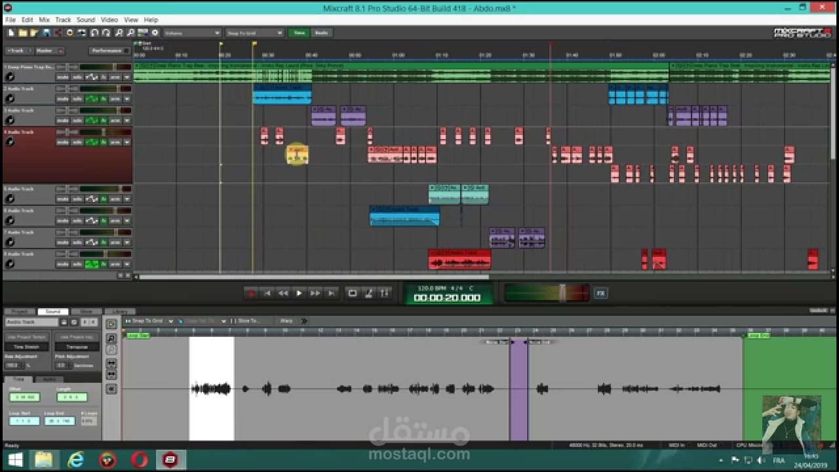Expand sound editor toolbar overflow chevron
The width and height of the screenshot is (839, 472).
pyautogui.click(x=304, y=321)
